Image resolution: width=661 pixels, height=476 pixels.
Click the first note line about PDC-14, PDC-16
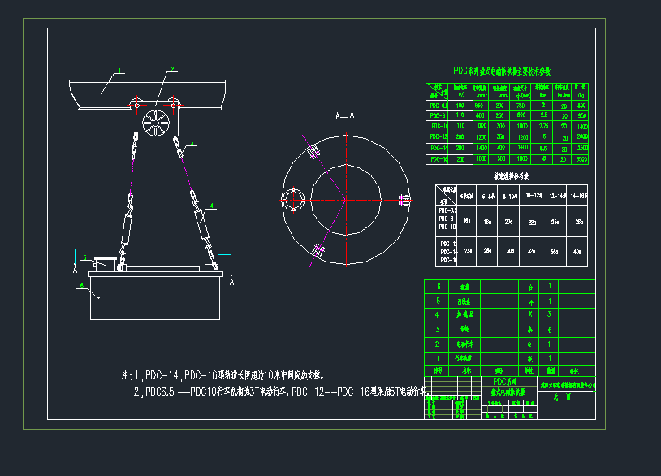[x=222, y=375]
